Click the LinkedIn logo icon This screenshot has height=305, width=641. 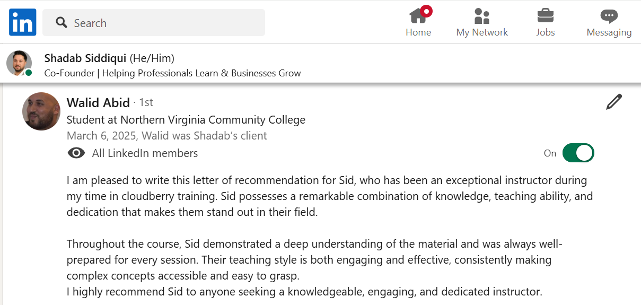pyautogui.click(x=22, y=22)
